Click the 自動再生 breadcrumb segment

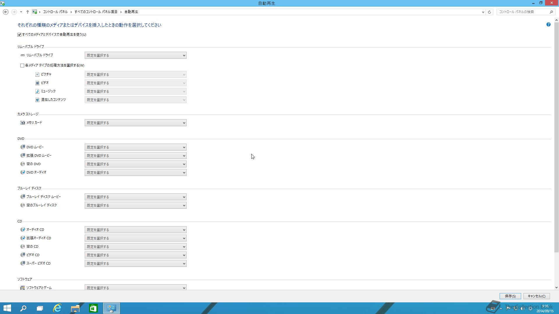[131, 12]
